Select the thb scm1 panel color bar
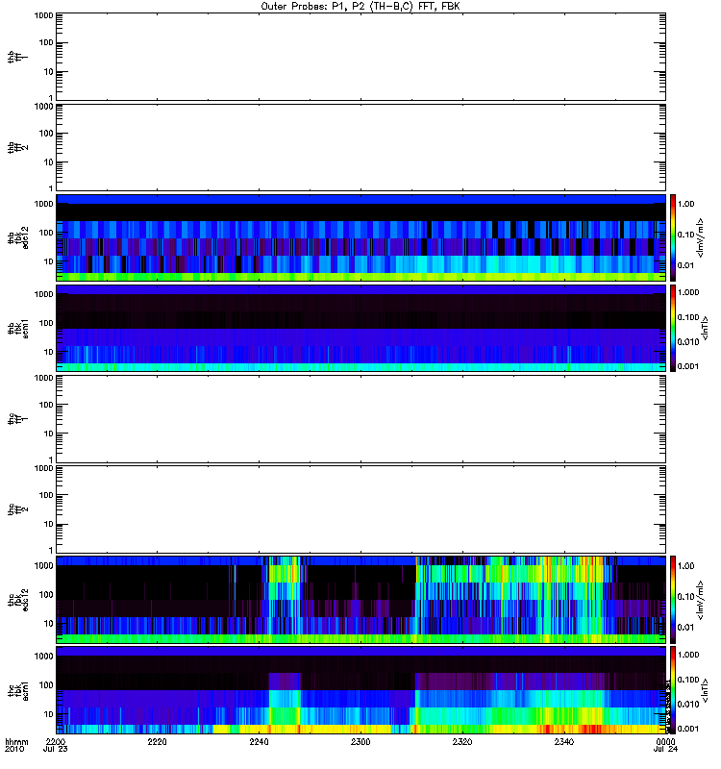The image size is (721, 769). coord(673,328)
